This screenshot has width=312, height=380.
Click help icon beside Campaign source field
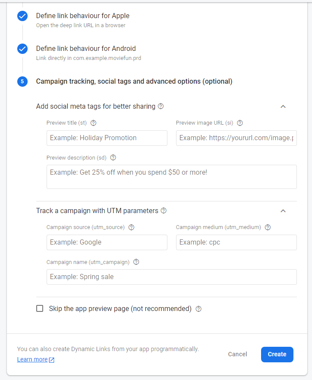pyautogui.click(x=132, y=227)
